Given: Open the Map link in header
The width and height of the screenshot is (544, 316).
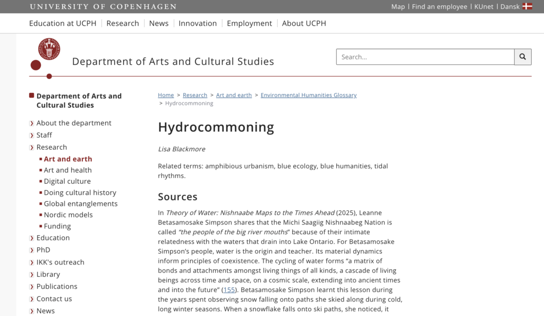Looking at the screenshot, I should pyautogui.click(x=398, y=6).
